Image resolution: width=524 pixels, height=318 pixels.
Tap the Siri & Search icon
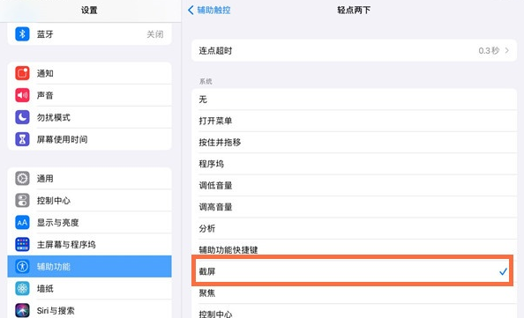pos(22,310)
